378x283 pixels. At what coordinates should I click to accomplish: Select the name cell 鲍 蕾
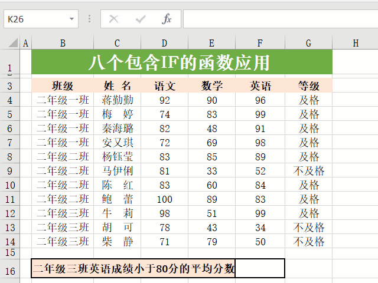pyautogui.click(x=117, y=199)
